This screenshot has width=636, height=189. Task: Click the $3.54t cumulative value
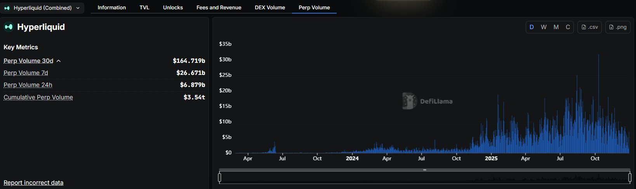194,97
